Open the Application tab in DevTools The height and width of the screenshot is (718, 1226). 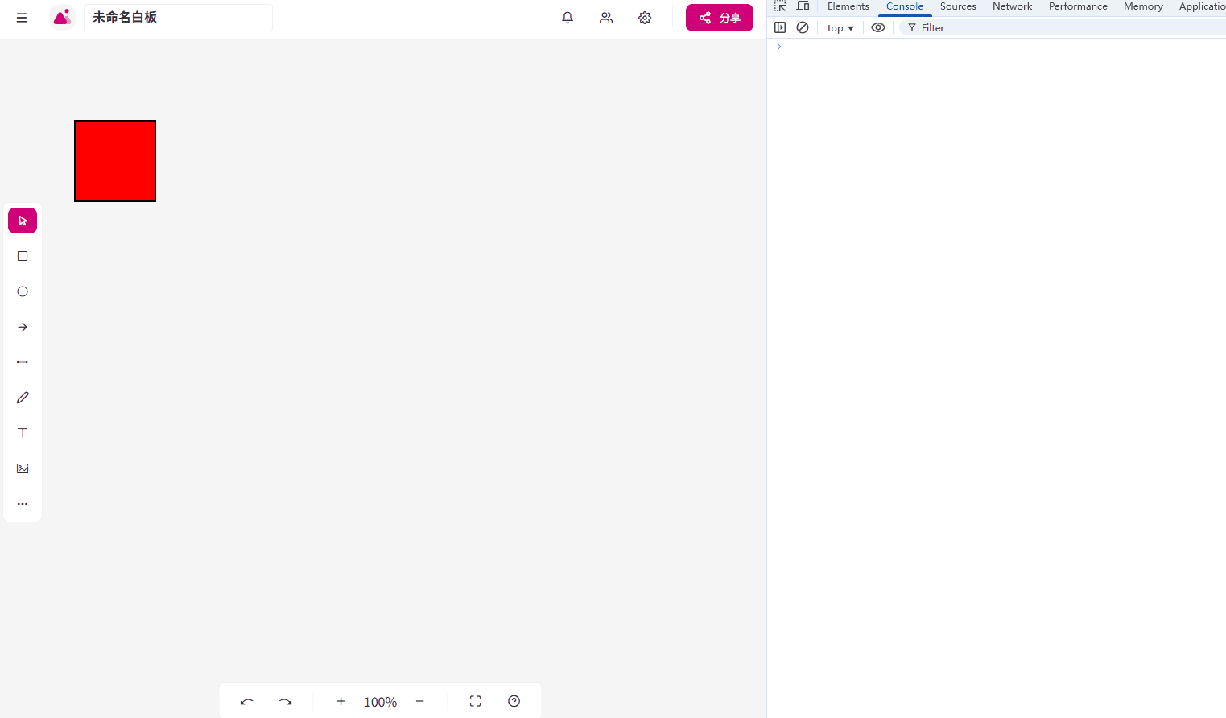click(x=1202, y=6)
